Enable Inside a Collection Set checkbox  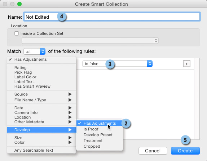(x=17, y=33)
